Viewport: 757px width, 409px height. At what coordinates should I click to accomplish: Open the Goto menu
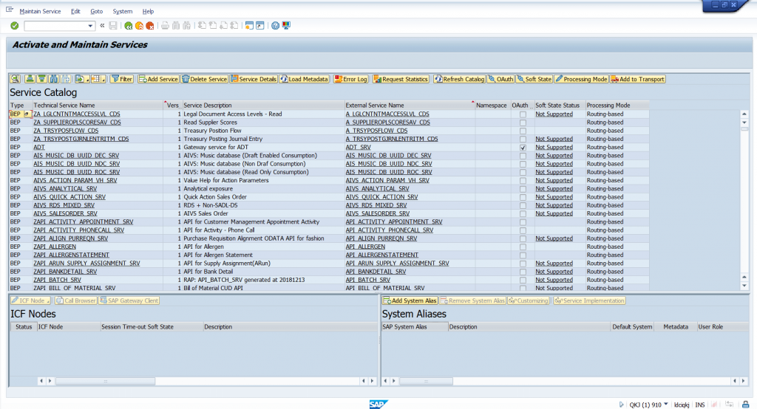pos(97,11)
